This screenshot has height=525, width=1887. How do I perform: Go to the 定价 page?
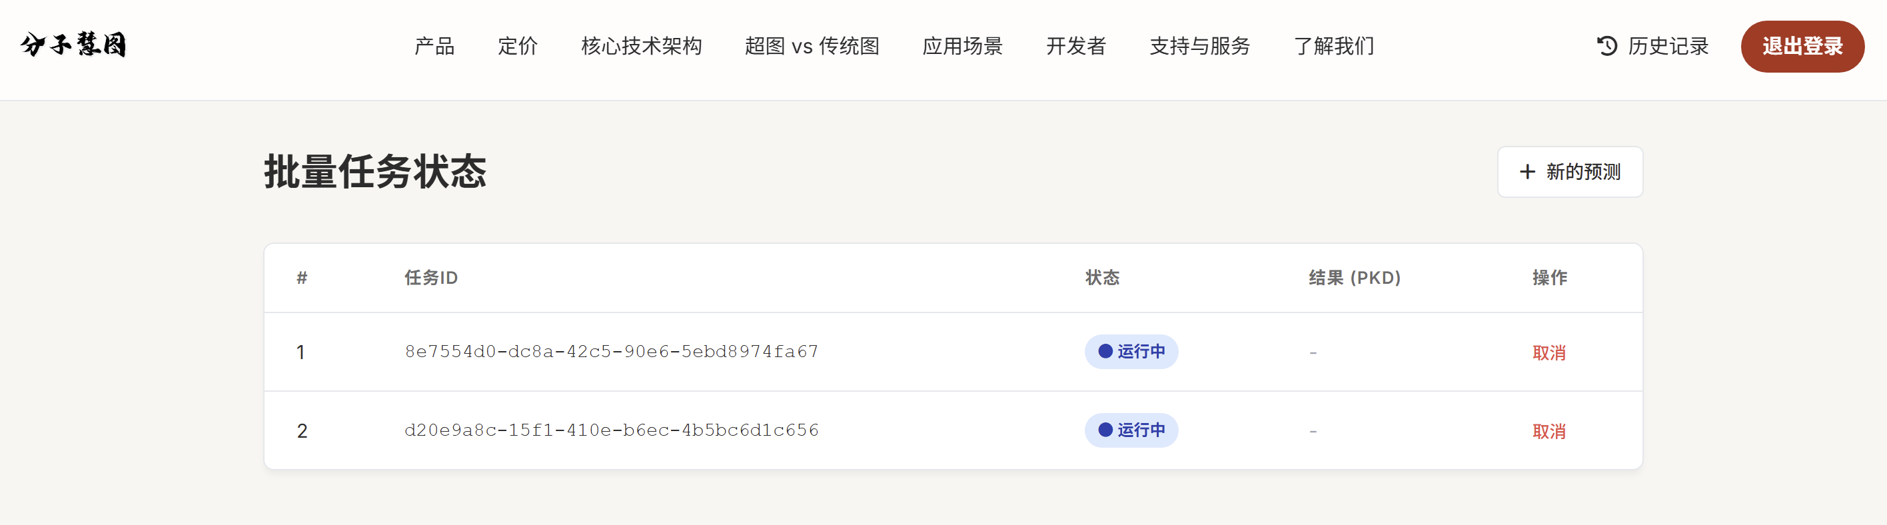click(x=518, y=46)
